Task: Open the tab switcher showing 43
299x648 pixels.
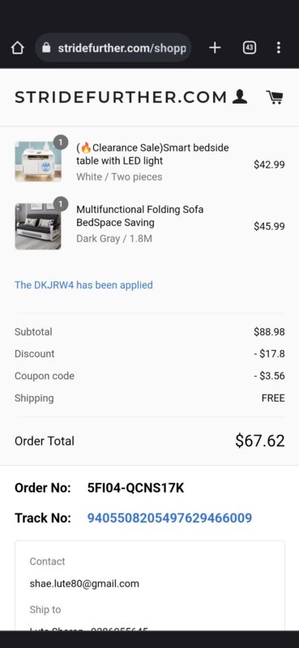Action: [249, 48]
